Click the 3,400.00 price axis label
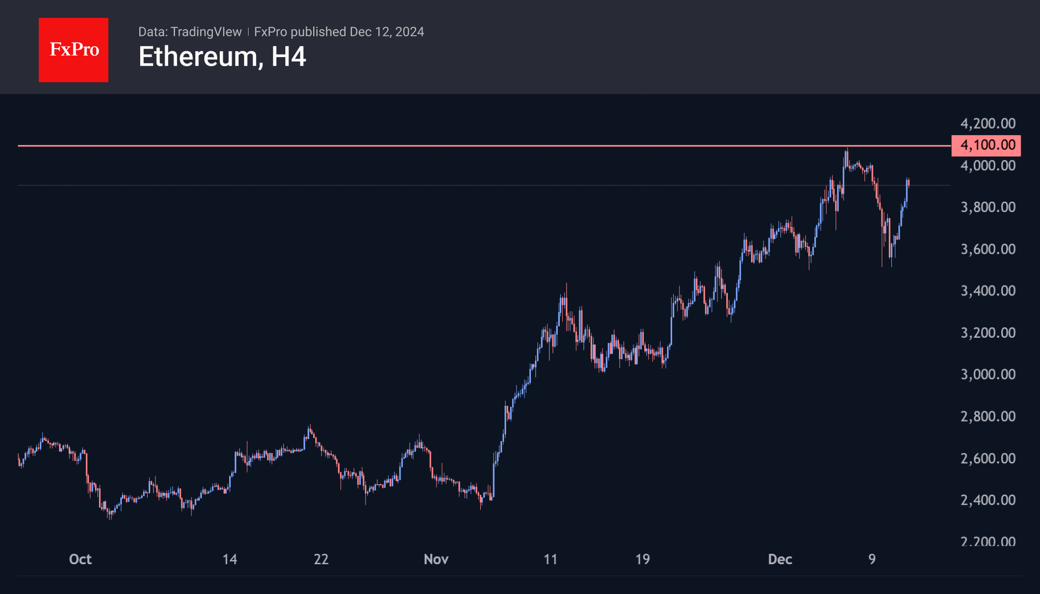1040x594 pixels. tap(988, 291)
